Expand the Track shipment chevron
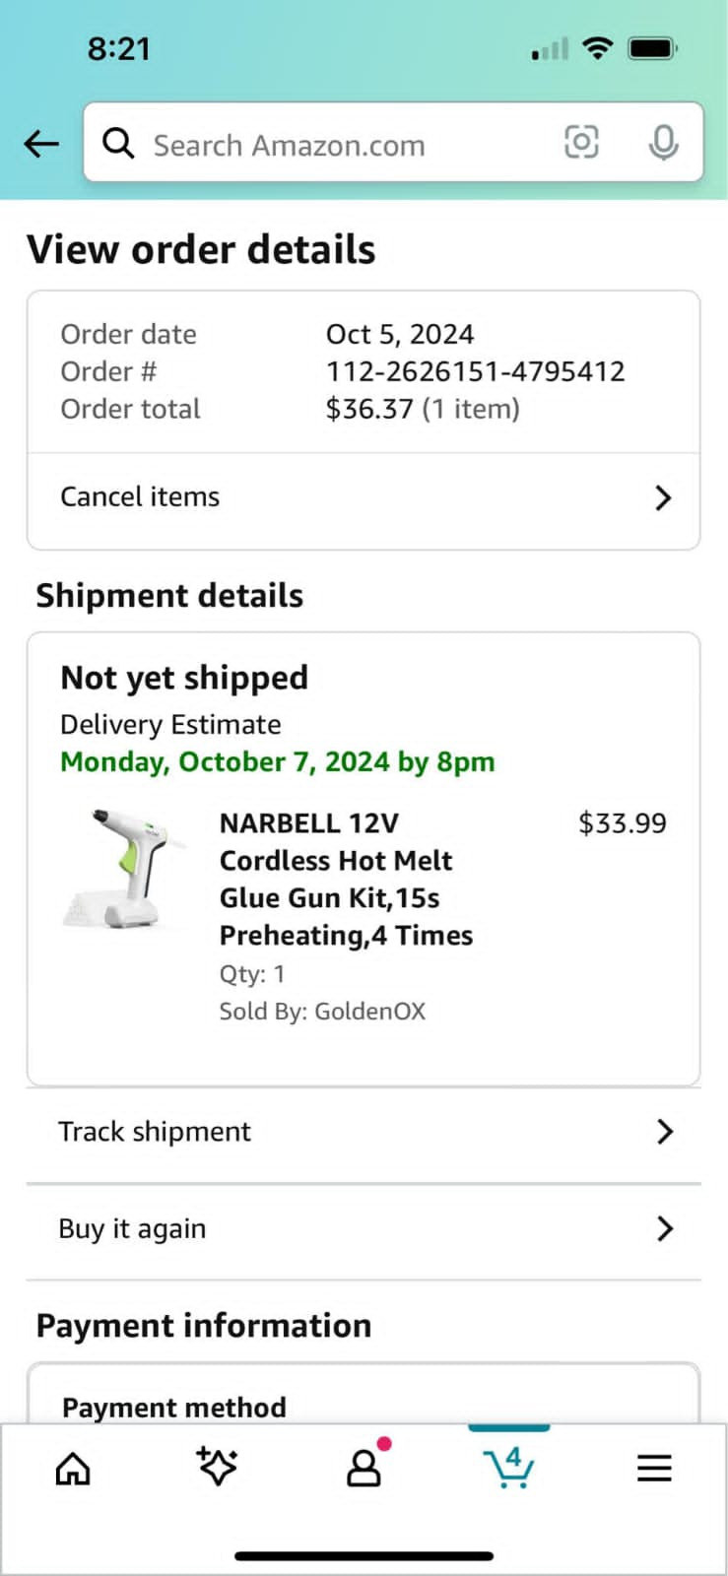Screen dimensions: 728x1576 pos(665,1132)
